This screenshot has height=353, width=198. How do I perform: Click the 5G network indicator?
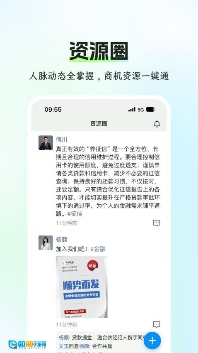click(141, 110)
